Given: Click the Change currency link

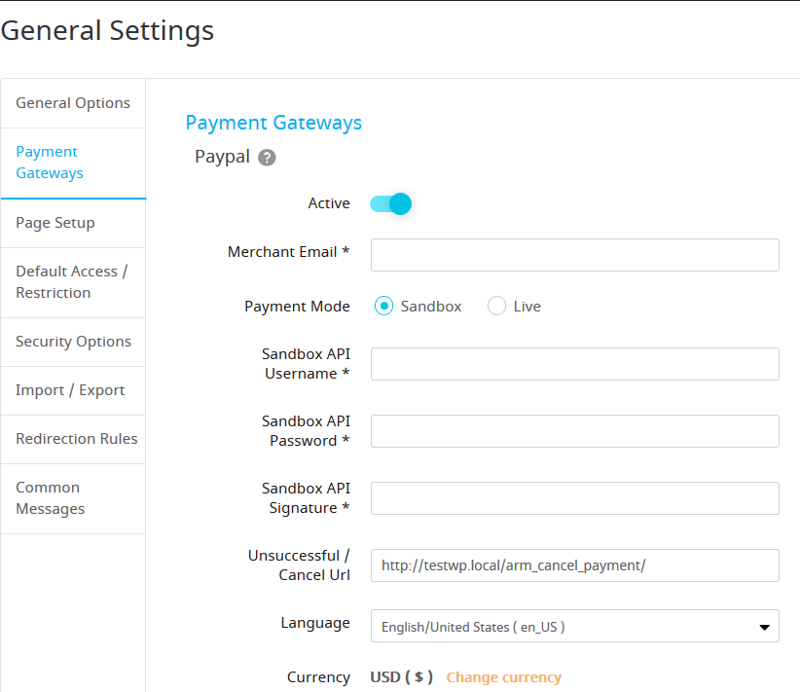Looking at the screenshot, I should point(503,677).
